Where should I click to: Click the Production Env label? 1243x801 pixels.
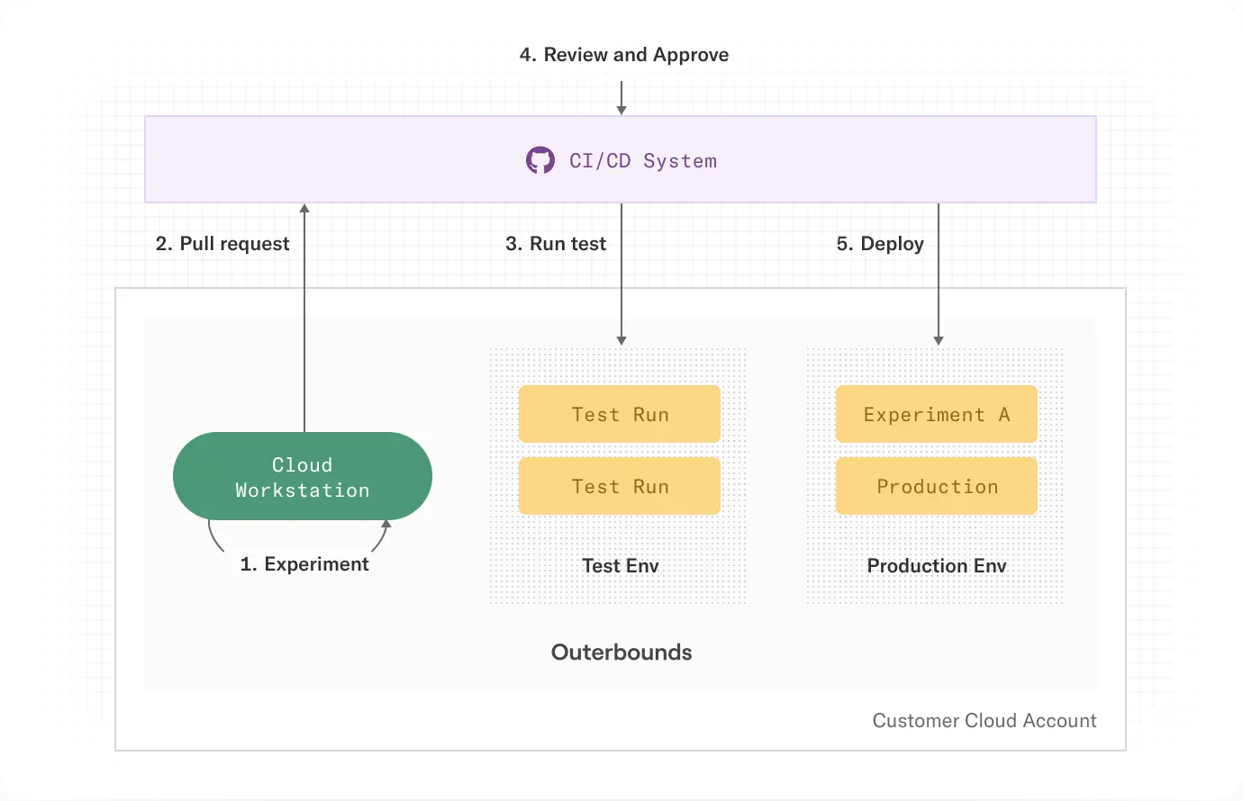coord(937,566)
